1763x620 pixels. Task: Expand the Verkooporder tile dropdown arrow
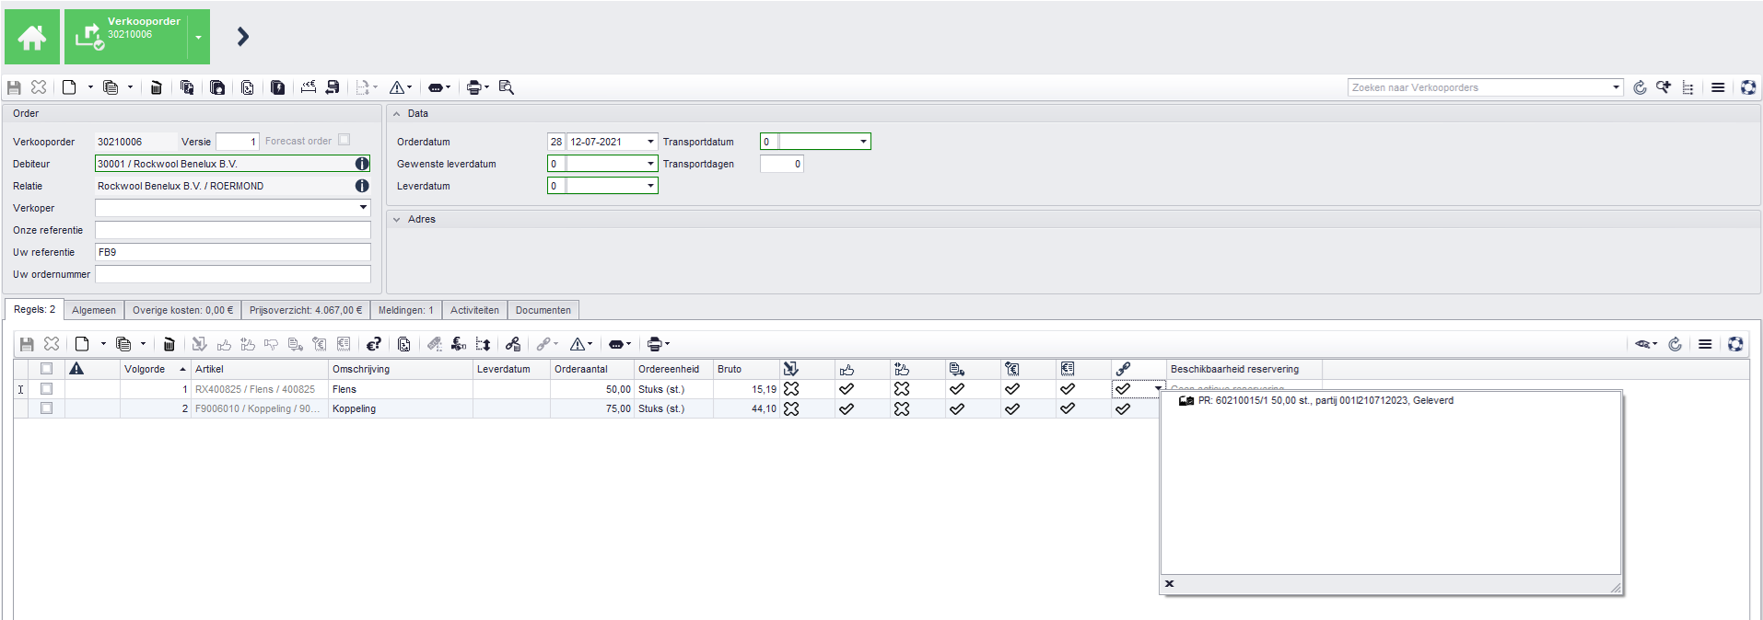[199, 37]
